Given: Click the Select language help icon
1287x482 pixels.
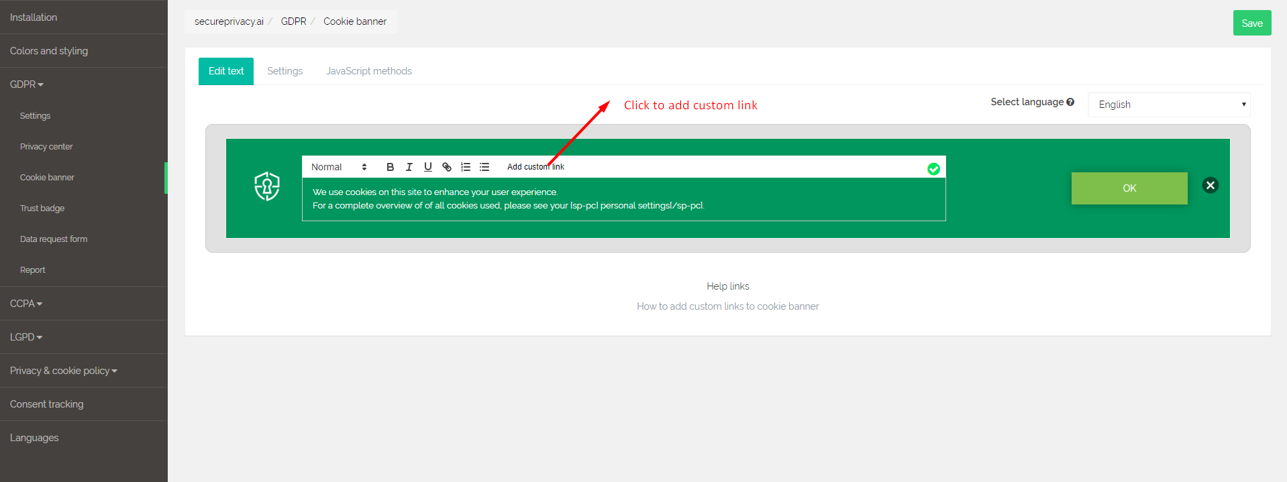Looking at the screenshot, I should tap(1070, 102).
